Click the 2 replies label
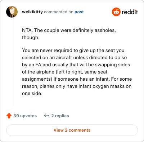 pos(60,116)
